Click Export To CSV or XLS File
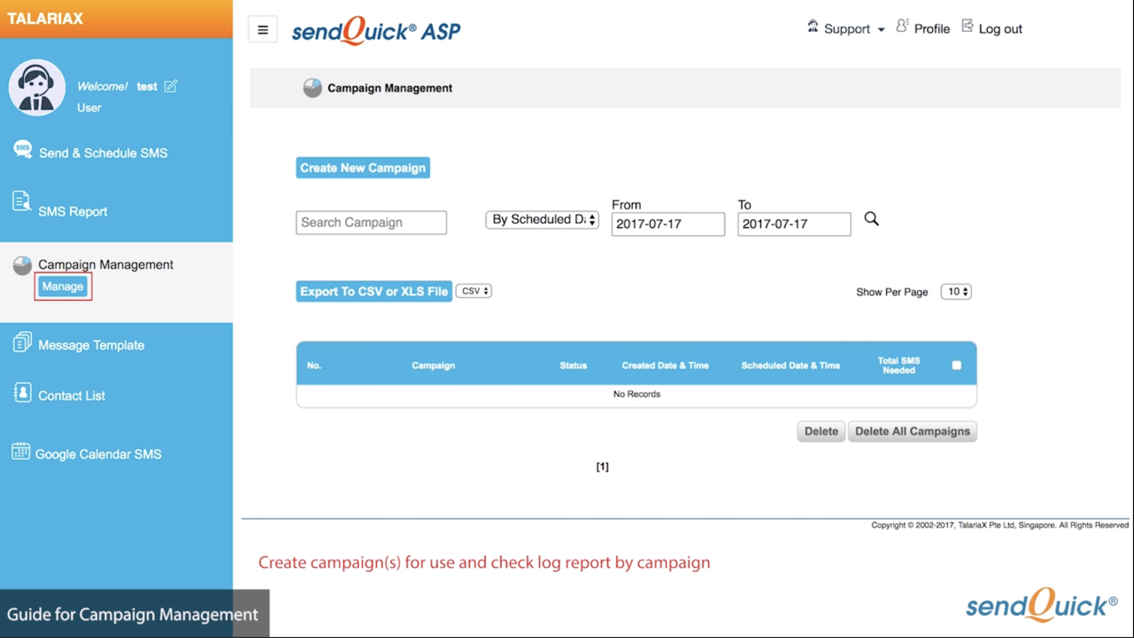Image resolution: width=1134 pixels, height=638 pixels. (x=374, y=291)
